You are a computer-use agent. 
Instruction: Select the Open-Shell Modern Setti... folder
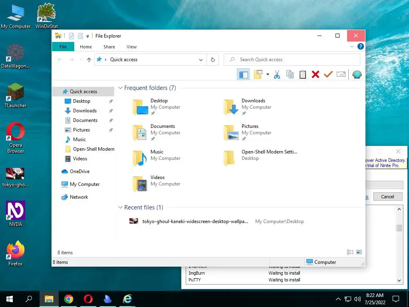coord(260,158)
